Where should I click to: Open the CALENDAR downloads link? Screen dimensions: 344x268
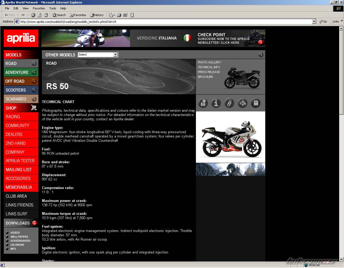tap(17, 245)
